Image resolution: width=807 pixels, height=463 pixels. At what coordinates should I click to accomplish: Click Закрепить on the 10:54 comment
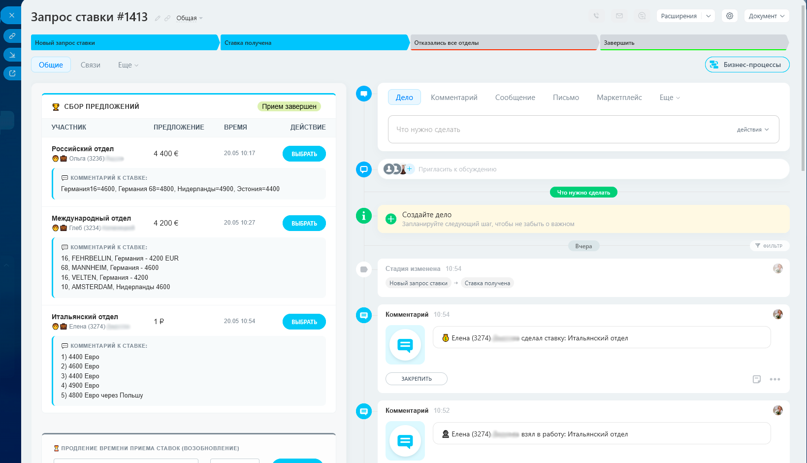[x=417, y=379]
